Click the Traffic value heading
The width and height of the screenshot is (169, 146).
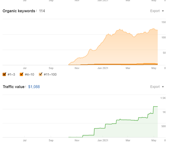pyautogui.click(x=14, y=87)
